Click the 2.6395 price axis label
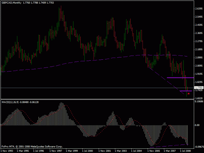The image size is (204, 153). (199, 8)
